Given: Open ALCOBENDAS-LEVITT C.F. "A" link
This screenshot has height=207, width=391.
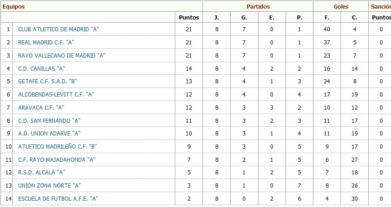Looking at the screenshot, I should click(x=56, y=95).
